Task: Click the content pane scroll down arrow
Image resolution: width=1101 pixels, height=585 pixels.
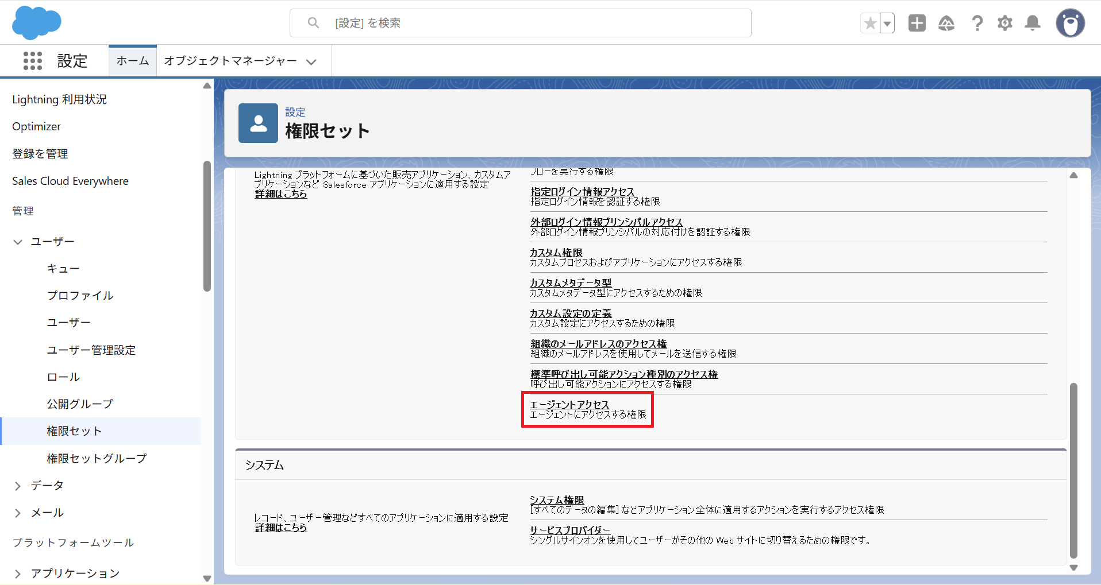Action: pos(1073,568)
